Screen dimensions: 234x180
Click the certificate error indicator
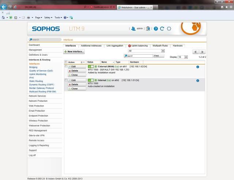(x=100, y=7)
